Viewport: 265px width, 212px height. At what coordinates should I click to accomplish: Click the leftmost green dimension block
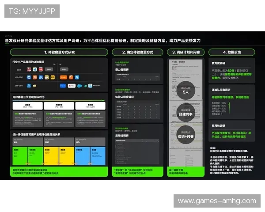20,156
